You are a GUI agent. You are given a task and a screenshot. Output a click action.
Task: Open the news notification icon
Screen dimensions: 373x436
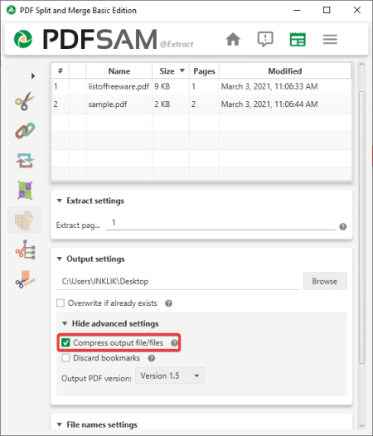coord(265,39)
